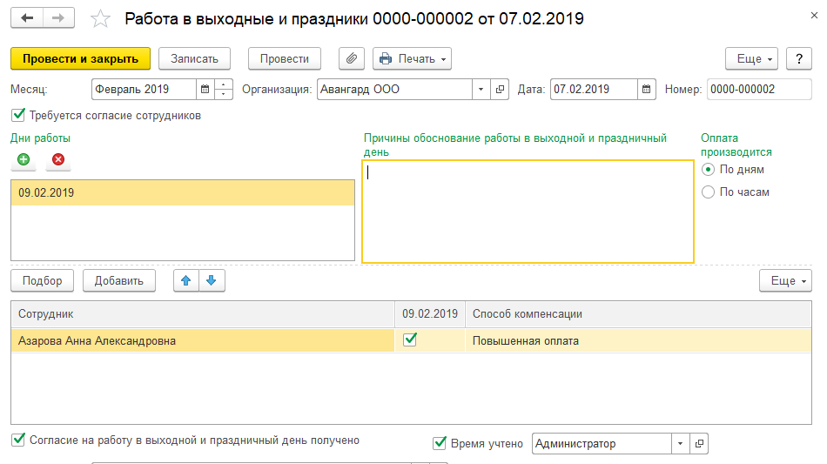827x464 pixels.
Task: Add a work day with green plus icon
Action: click(24, 159)
